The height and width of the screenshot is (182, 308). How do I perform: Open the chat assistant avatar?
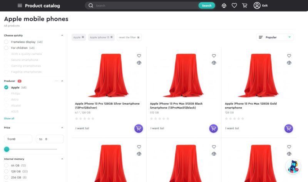click(x=293, y=167)
